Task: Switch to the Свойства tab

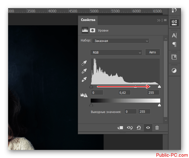Action: [x=88, y=20]
